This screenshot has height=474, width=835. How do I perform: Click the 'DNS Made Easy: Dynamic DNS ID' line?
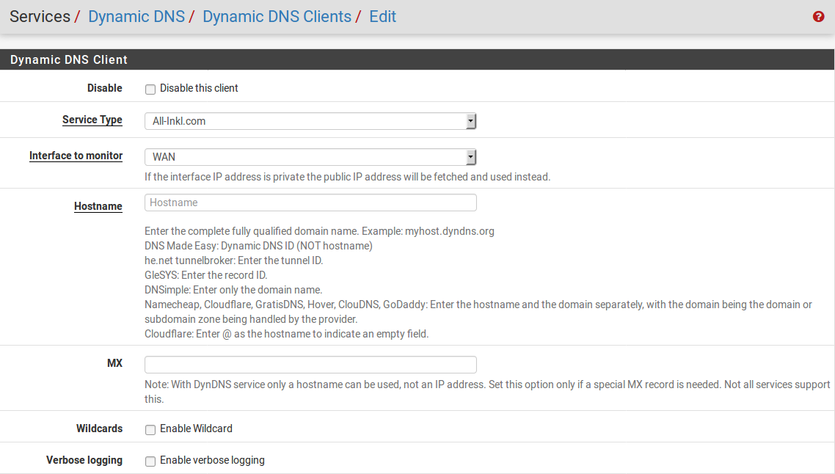tap(258, 246)
